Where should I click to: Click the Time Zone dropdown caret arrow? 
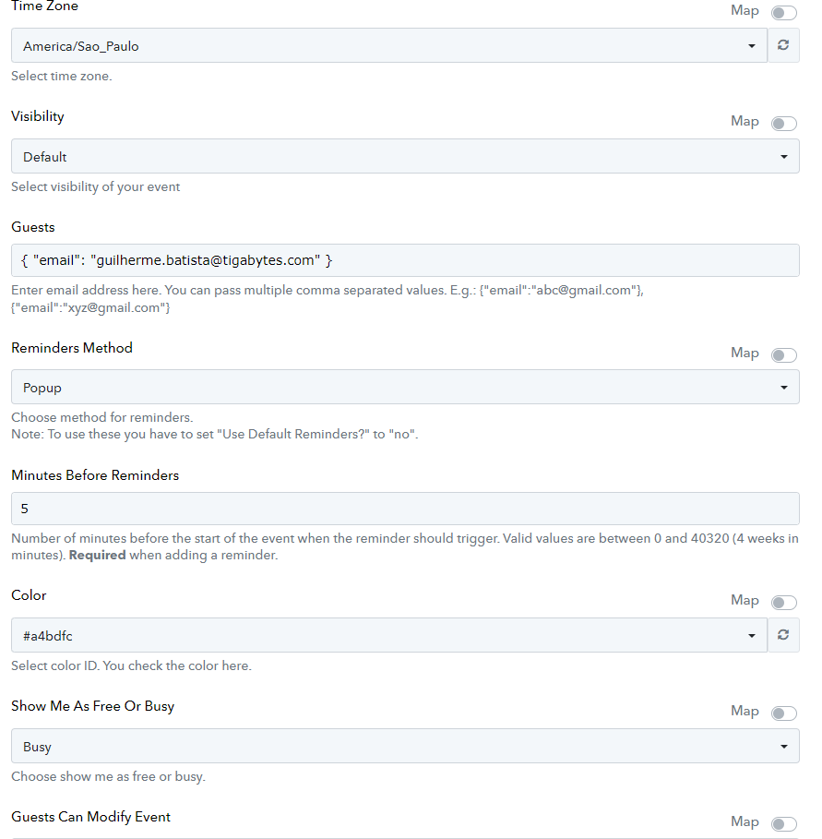point(752,46)
